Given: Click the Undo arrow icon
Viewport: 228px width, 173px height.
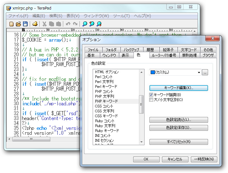Looking at the screenshot, I should pyautogui.click(x=68, y=24).
